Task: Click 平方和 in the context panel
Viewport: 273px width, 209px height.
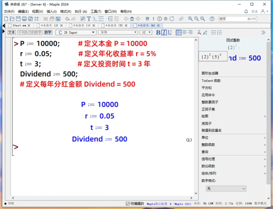Action: pos(207,88)
